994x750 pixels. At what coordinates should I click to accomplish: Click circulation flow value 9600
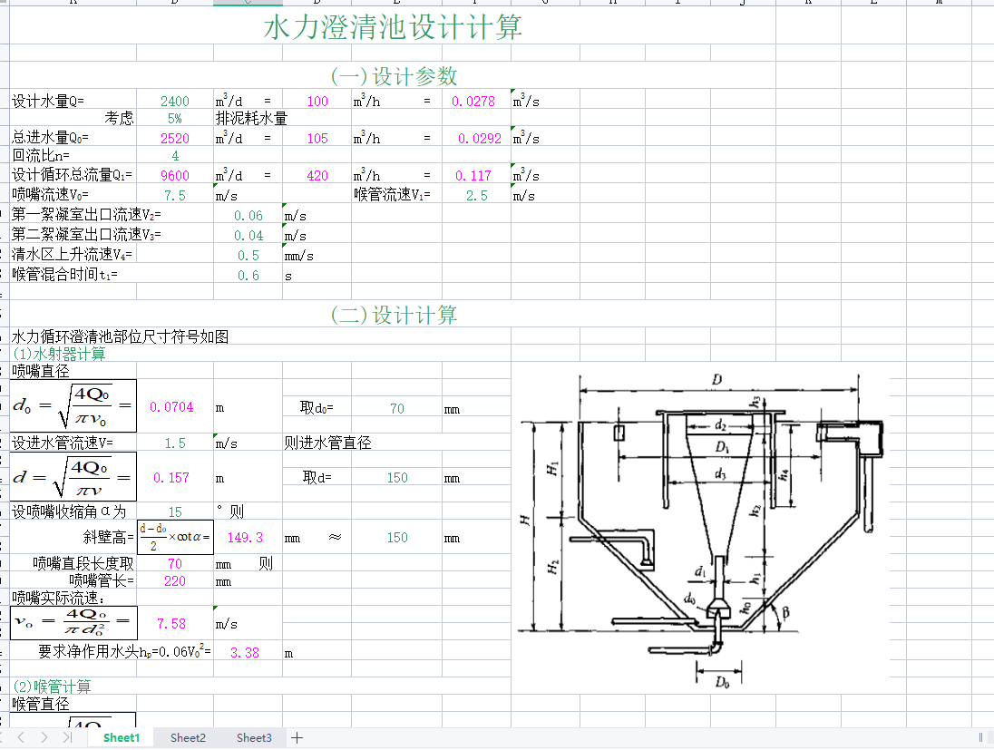[174, 176]
